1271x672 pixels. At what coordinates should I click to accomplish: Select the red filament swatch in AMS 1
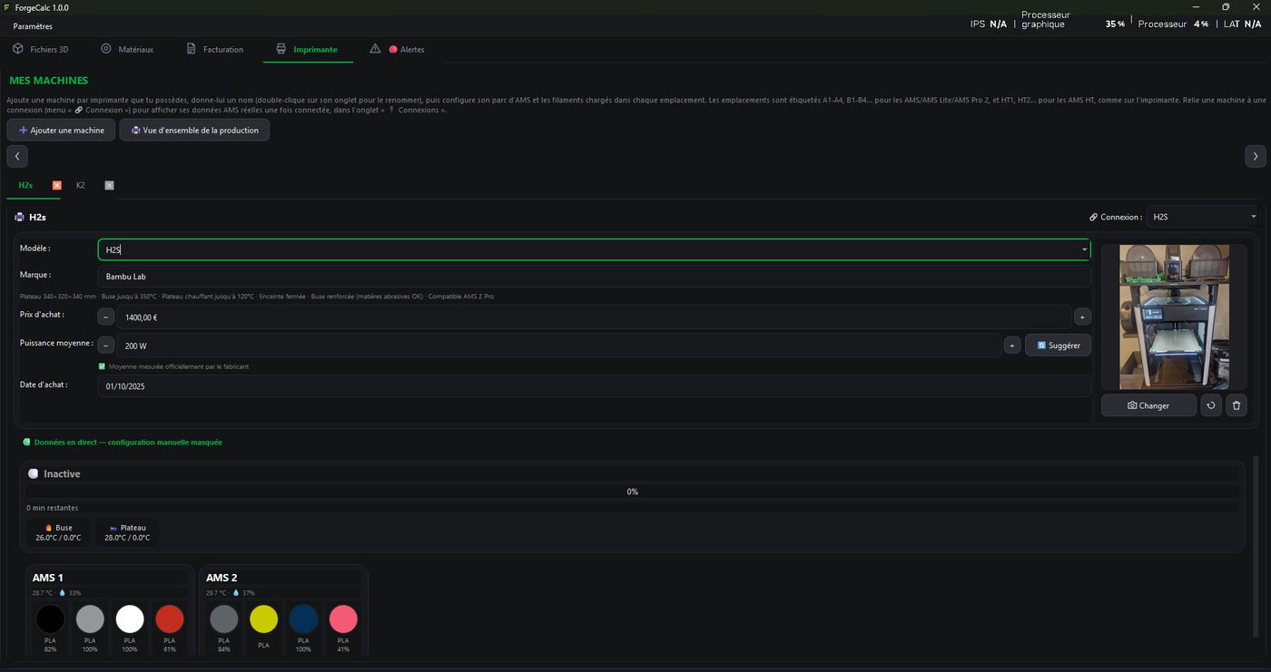point(169,619)
